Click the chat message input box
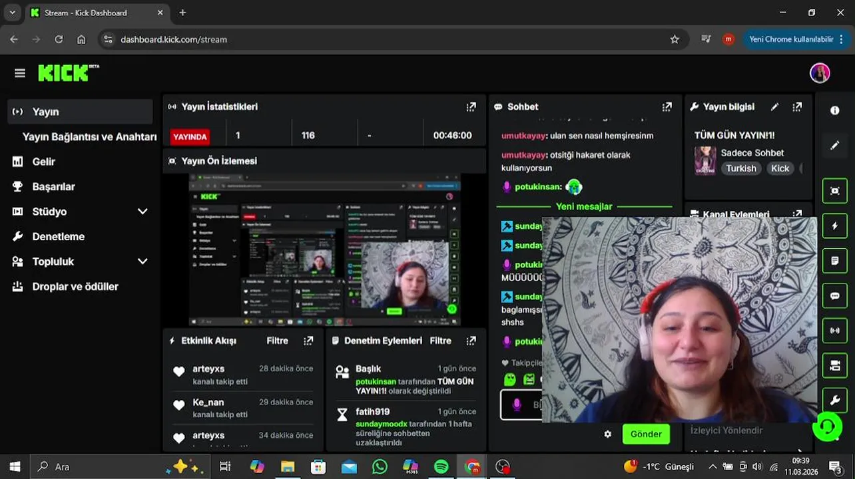The image size is (855, 479). click(522, 404)
